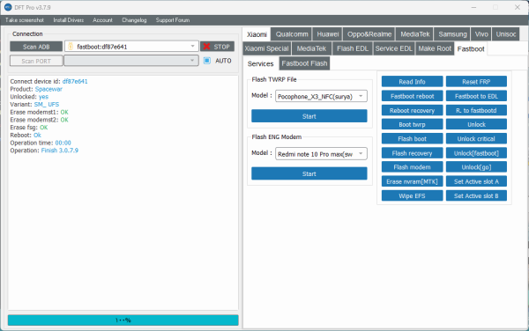Start flashing the ENG Modem

tap(309, 173)
